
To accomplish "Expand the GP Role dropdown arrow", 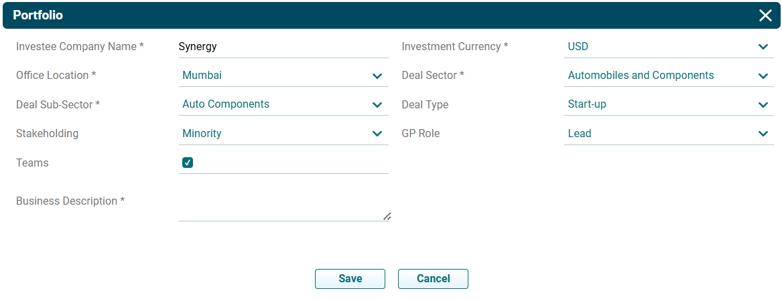I will coord(763,134).
